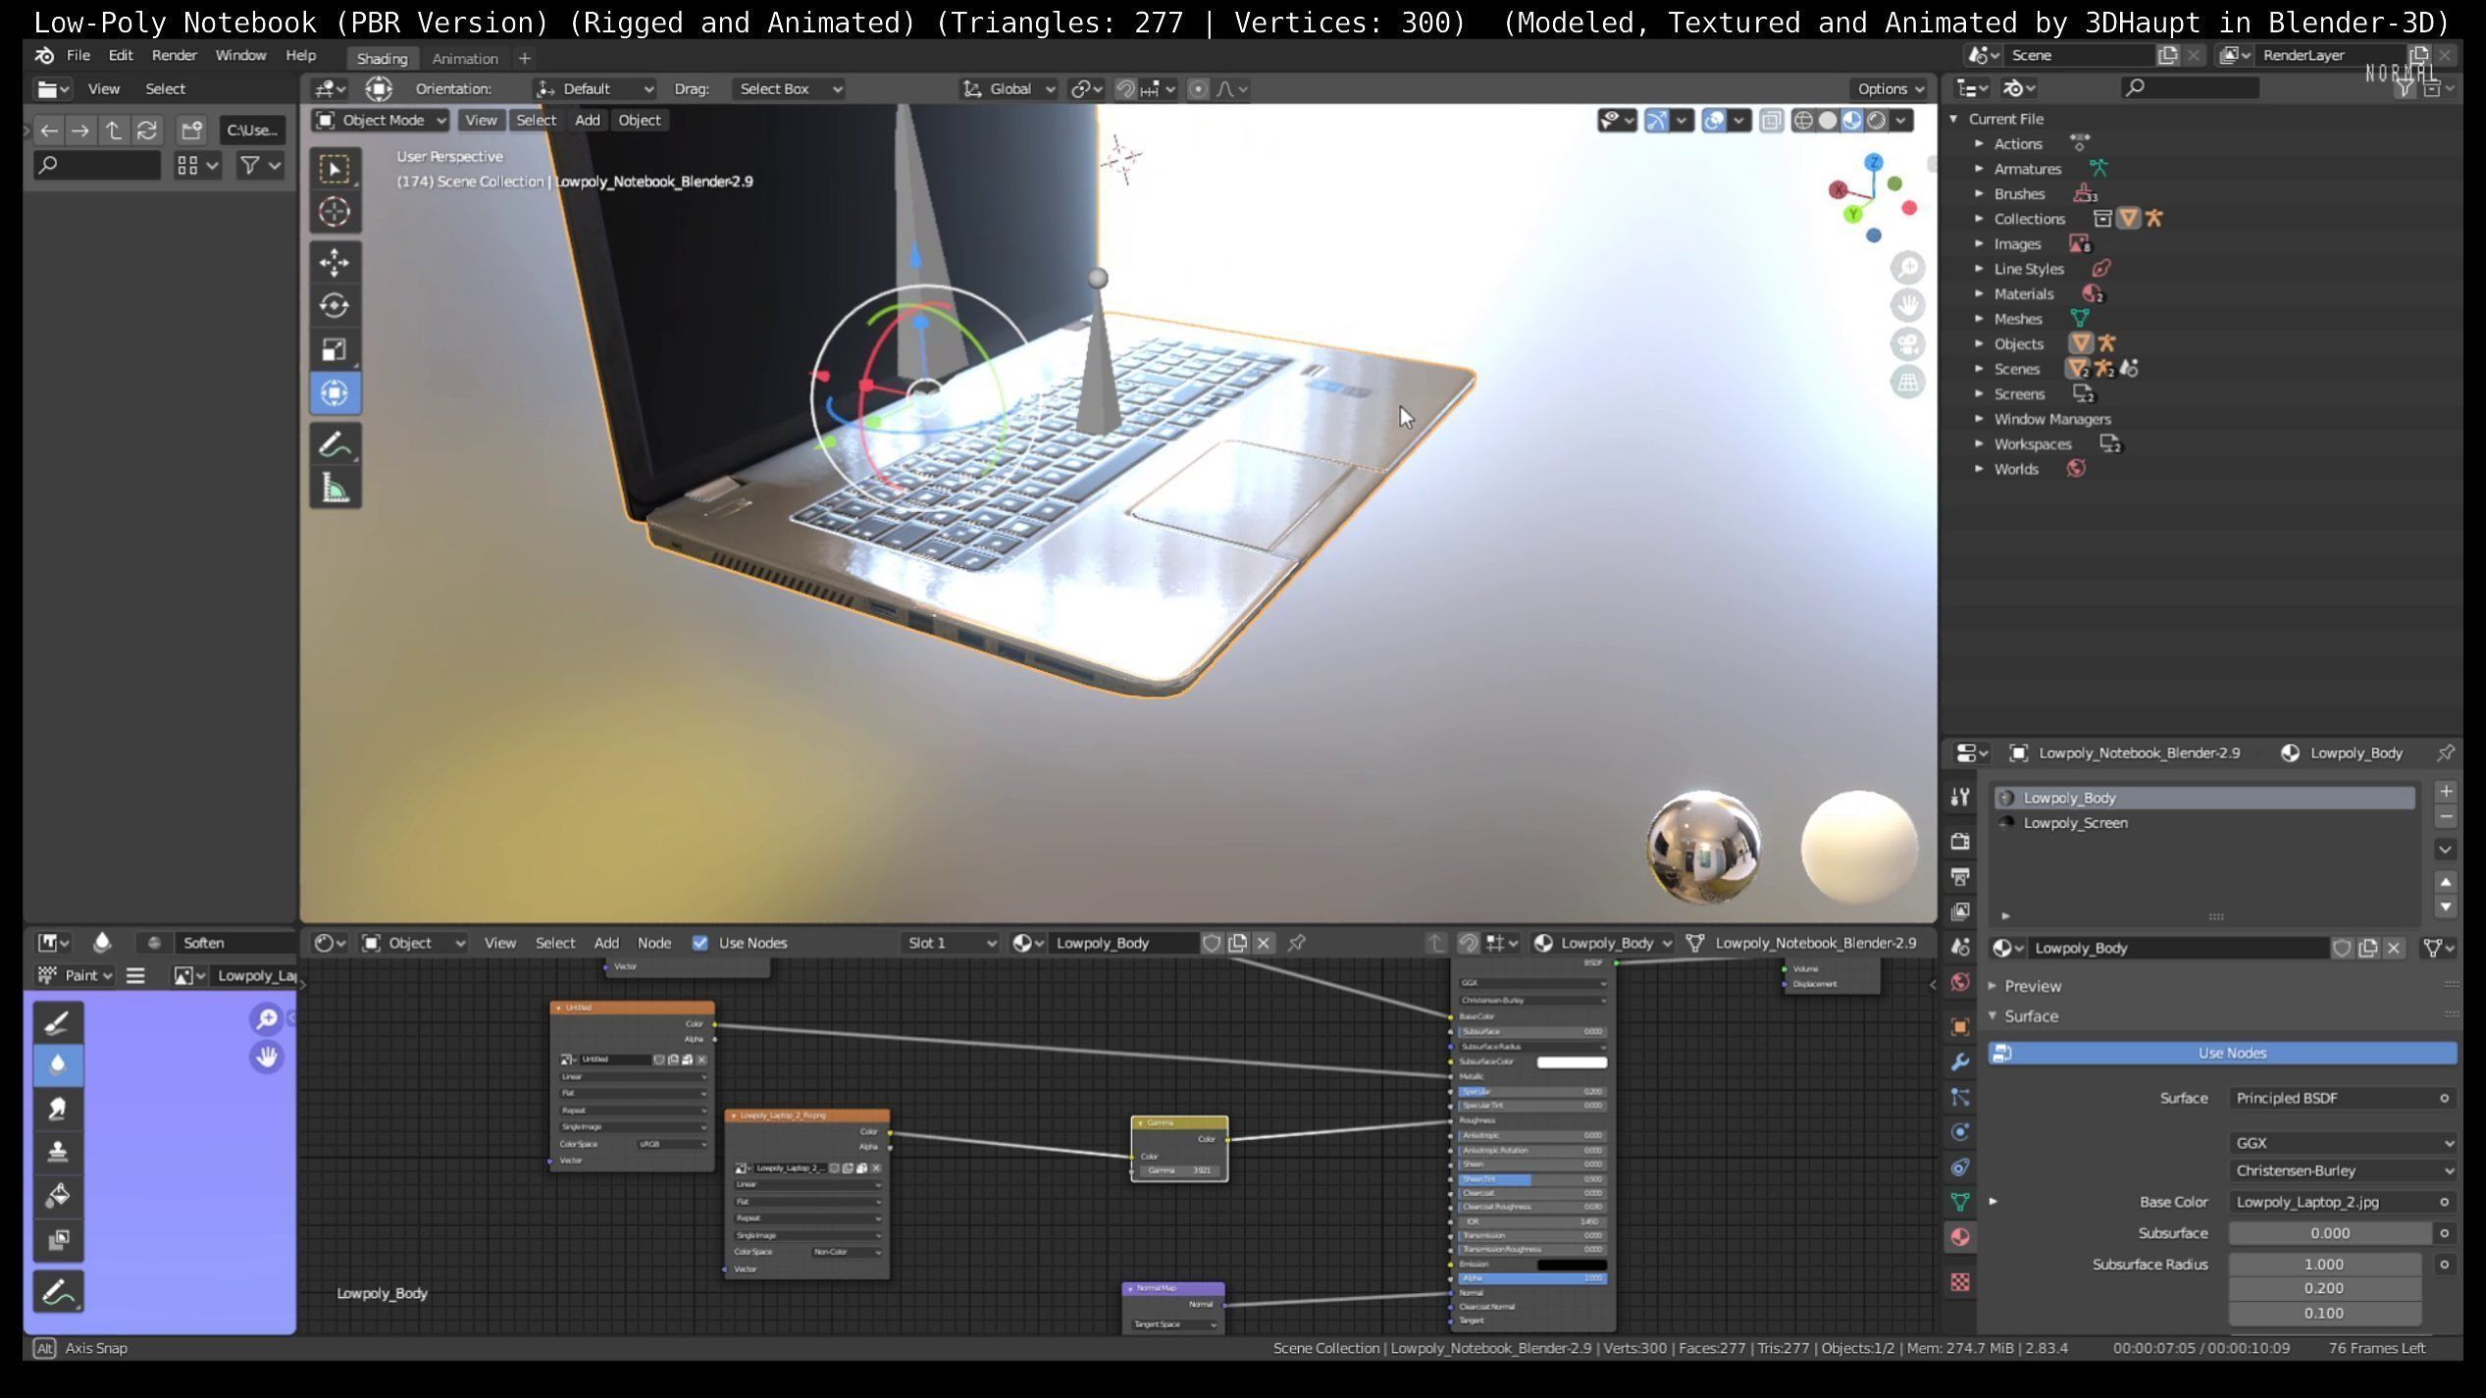Select the Move tool in viewport toolbar
2486x1398 pixels.
pyautogui.click(x=335, y=263)
